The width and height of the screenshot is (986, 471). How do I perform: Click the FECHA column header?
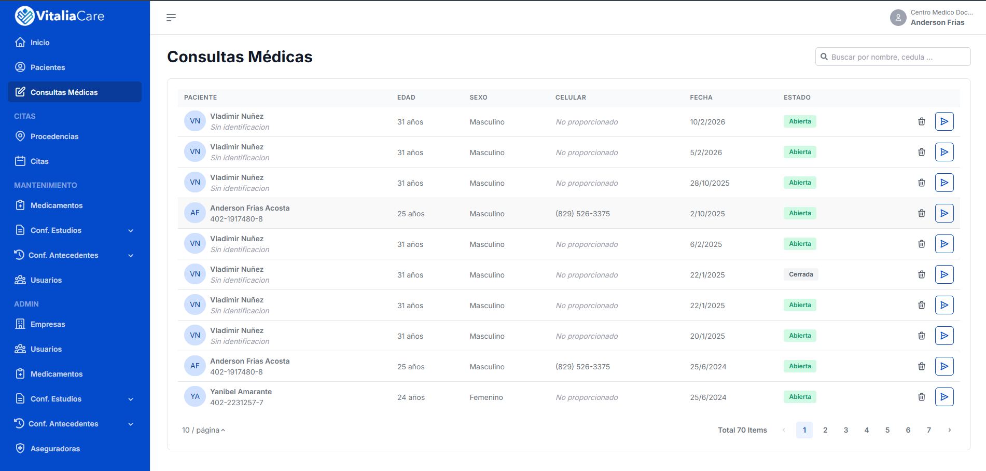pyautogui.click(x=701, y=98)
